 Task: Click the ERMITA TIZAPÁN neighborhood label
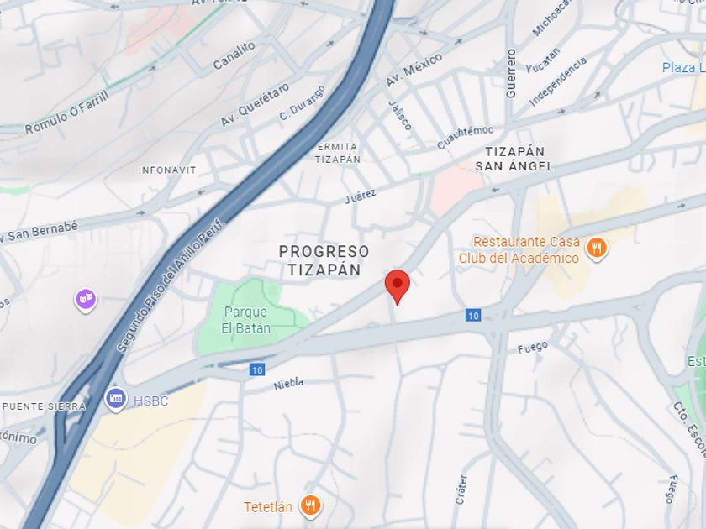[337, 153]
